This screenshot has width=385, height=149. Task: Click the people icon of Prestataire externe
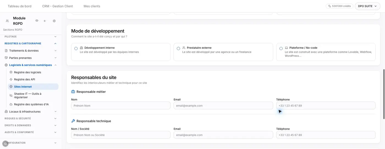coord(184,48)
